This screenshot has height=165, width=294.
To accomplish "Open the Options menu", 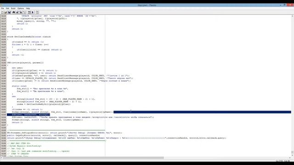I will click(21, 8).
